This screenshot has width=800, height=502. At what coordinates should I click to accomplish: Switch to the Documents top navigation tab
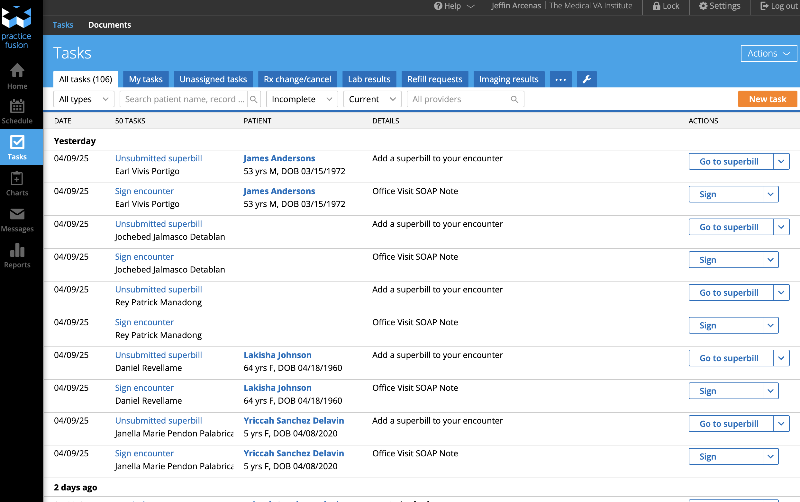coord(110,25)
